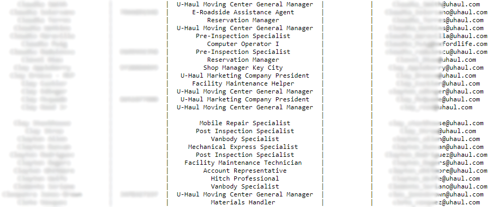
Task: Click the Facility Maintenance Helper row title
Action: click(x=243, y=83)
